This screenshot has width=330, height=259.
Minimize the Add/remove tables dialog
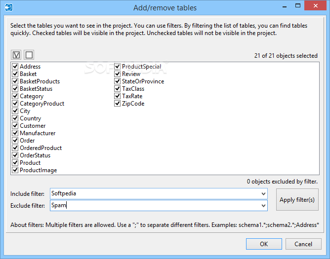285,7
